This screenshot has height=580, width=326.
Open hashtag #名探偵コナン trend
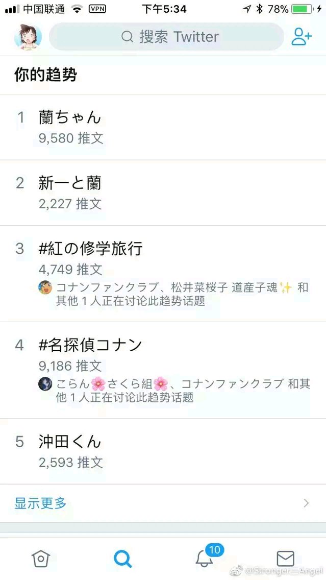point(163,370)
